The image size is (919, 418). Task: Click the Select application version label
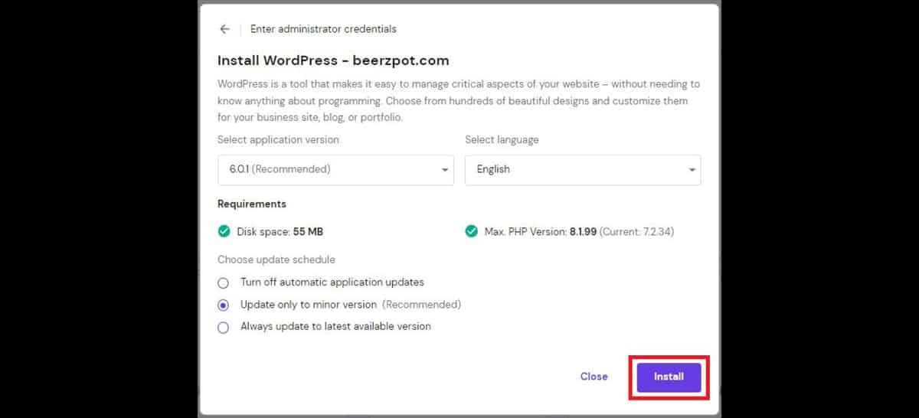point(278,140)
